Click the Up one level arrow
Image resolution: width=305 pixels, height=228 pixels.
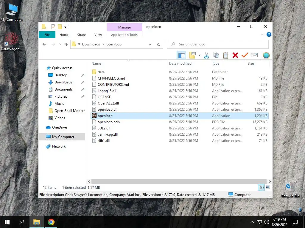66,45
